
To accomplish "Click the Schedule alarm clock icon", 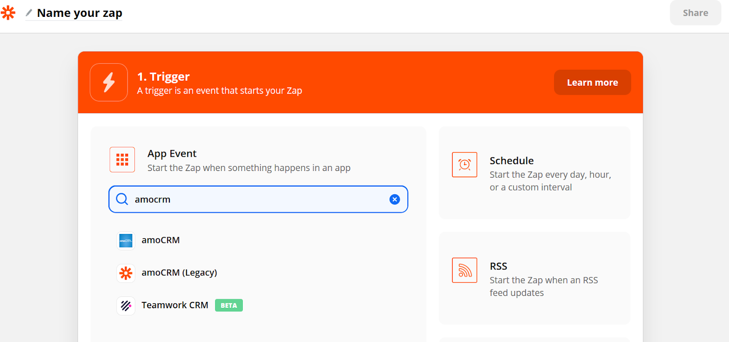I will [465, 165].
